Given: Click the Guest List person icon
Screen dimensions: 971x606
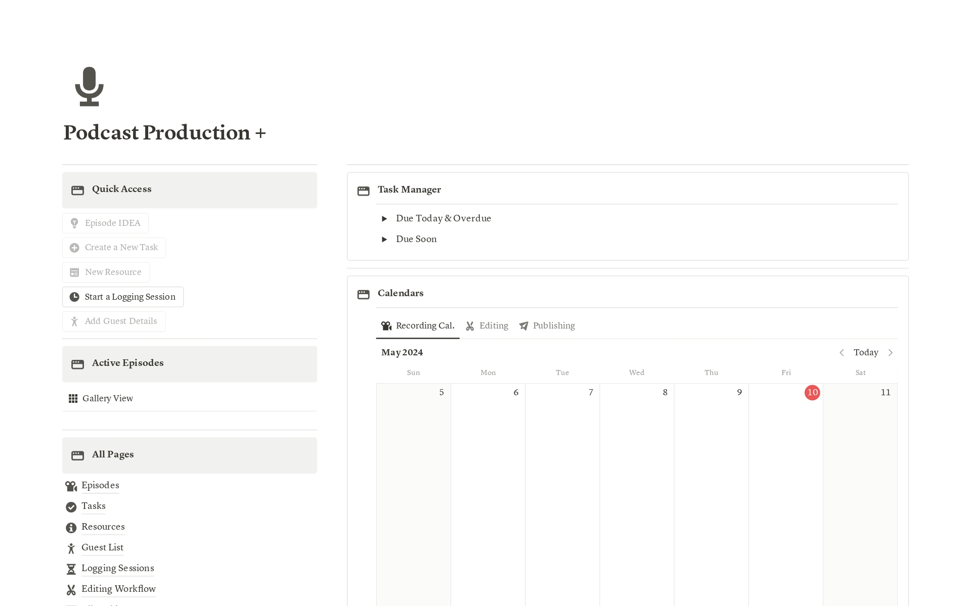Looking at the screenshot, I should click(x=71, y=548).
